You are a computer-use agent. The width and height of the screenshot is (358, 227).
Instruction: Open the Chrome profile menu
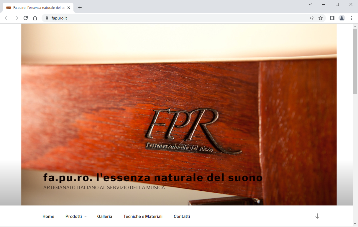342,18
